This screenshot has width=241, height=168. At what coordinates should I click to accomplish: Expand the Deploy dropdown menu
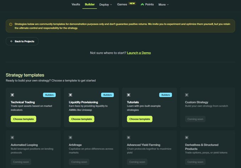[106, 5]
